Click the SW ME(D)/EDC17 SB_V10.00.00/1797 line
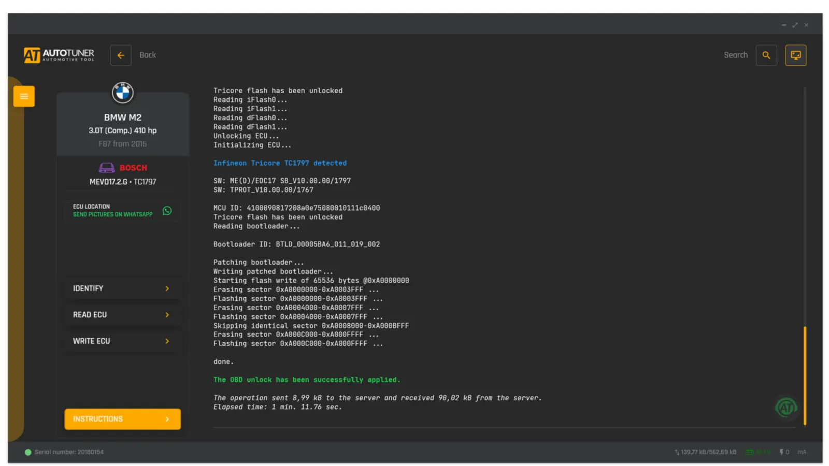829x466 pixels. [x=282, y=181]
